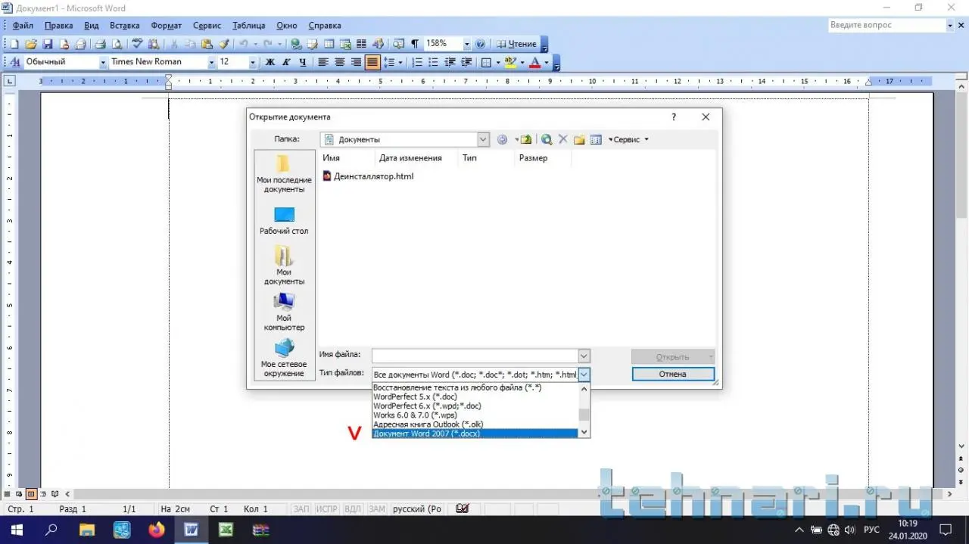
Task: Select Мой компьютер in places bar
Action: point(284,312)
